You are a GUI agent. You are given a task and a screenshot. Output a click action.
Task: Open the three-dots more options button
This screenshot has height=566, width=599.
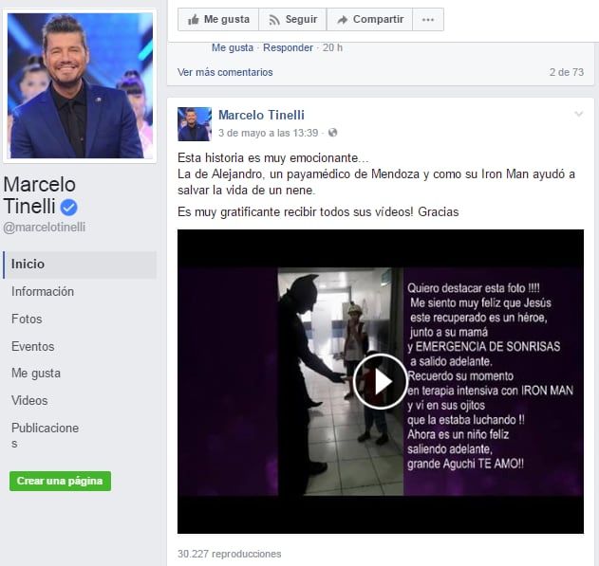(428, 20)
